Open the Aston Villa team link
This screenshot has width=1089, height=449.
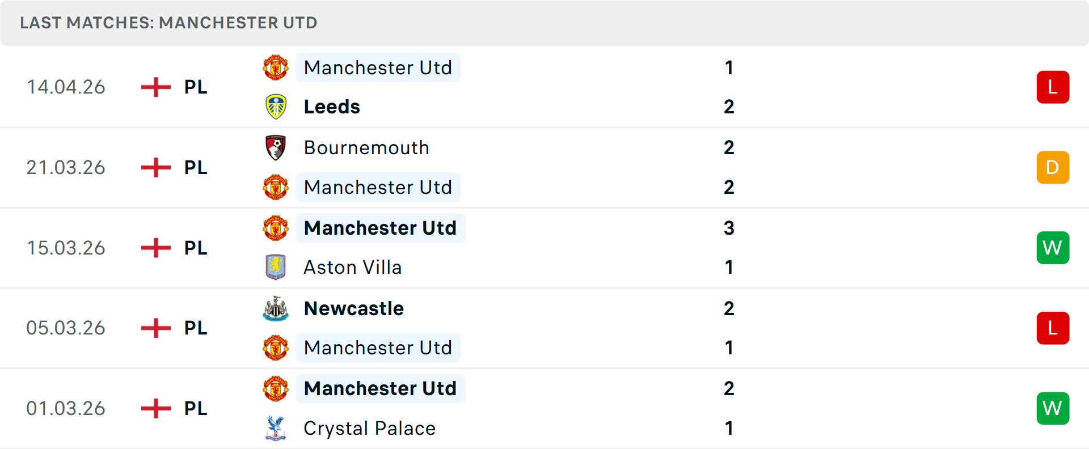pyautogui.click(x=352, y=267)
